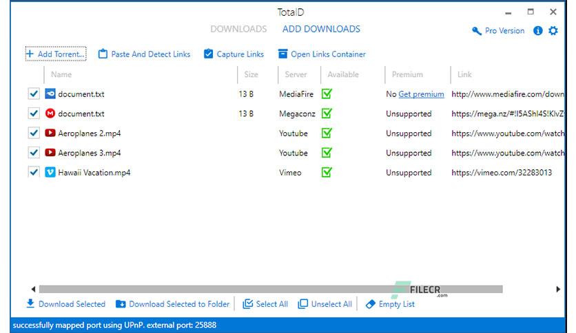Select the Aeroplanes 2.mp4 file name

click(90, 133)
